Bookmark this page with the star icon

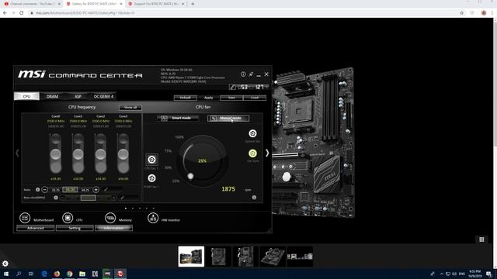point(462,13)
